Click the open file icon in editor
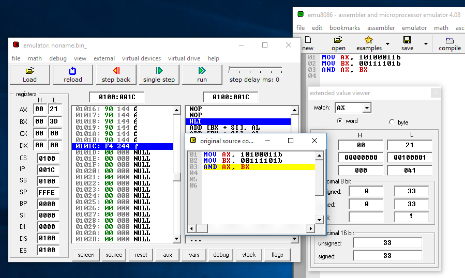This screenshot has height=278, width=465. click(338, 43)
